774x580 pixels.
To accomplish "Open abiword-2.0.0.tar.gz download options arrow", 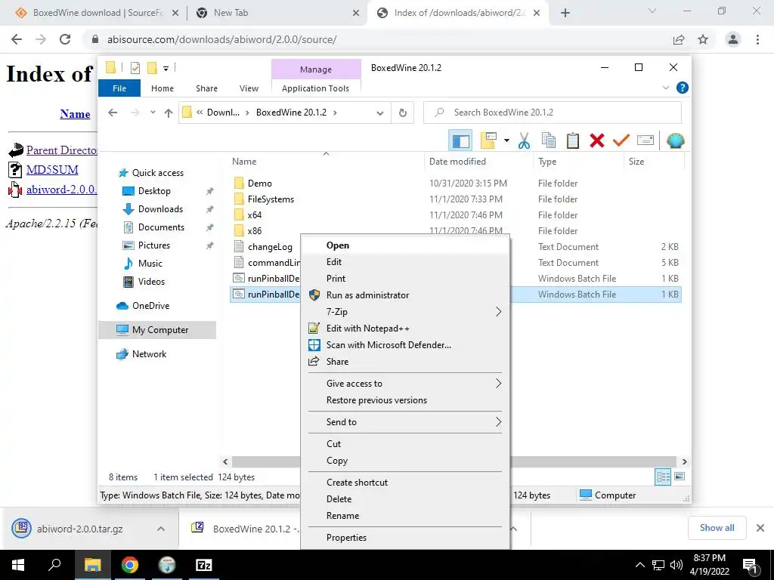I will (160, 529).
